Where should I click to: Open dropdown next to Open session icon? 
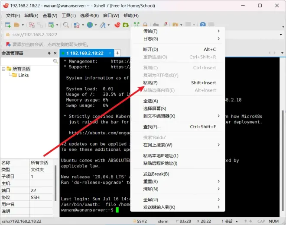click(23, 25)
